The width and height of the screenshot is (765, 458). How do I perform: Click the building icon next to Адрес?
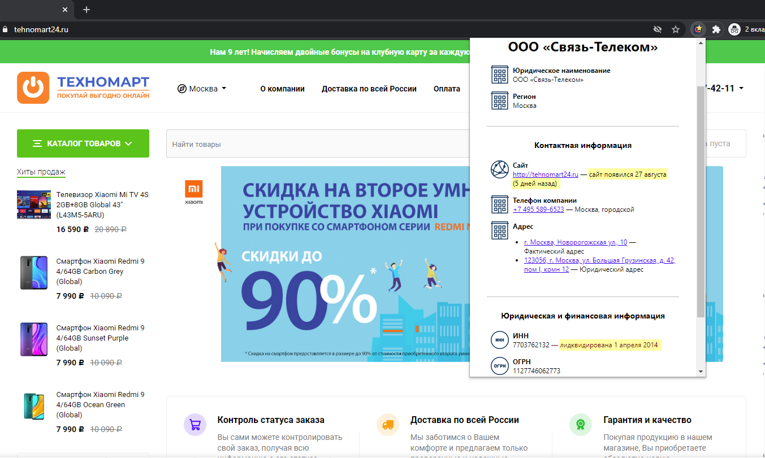pyautogui.click(x=500, y=230)
